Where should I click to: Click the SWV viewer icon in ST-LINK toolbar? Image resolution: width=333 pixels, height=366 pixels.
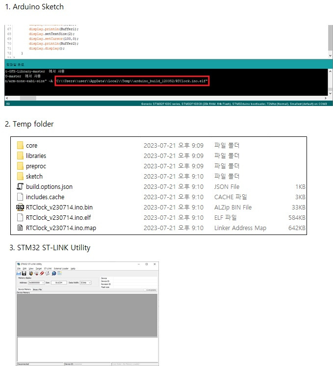pos(59,273)
